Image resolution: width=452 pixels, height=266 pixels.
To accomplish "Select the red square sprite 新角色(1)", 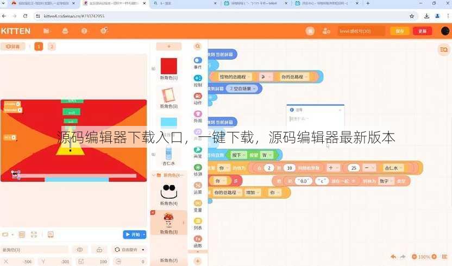I will tap(168, 68).
